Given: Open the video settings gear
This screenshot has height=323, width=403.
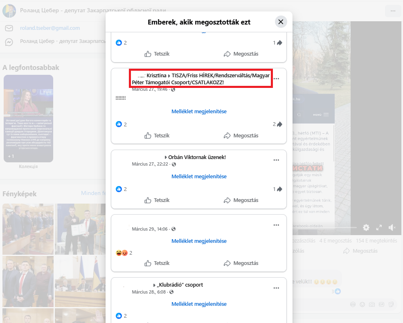Looking at the screenshot, I should [x=366, y=228].
